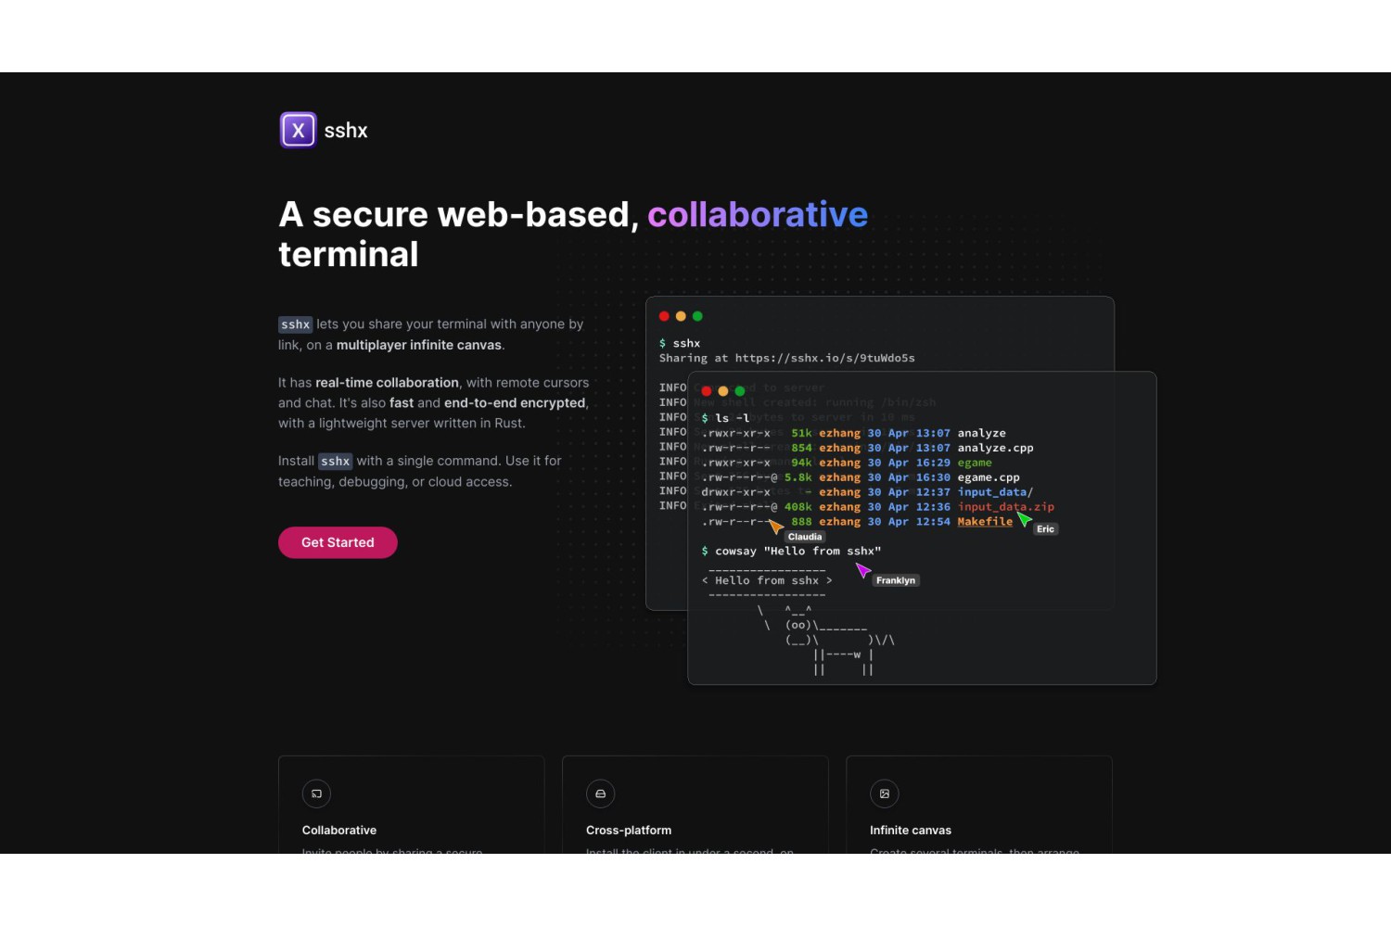Click the underlined Makefile entry
Viewport: 1391px width, 927px height.
click(985, 522)
